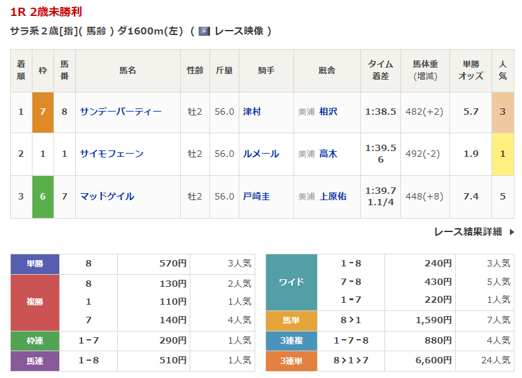Open jockey 戸崎圭 page

[x=257, y=196]
